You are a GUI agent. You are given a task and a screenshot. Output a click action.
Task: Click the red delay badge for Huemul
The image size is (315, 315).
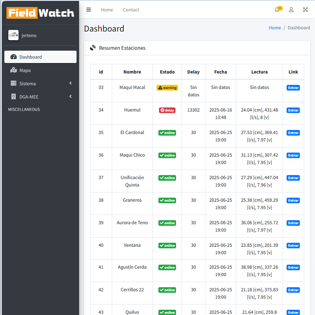tap(167, 110)
